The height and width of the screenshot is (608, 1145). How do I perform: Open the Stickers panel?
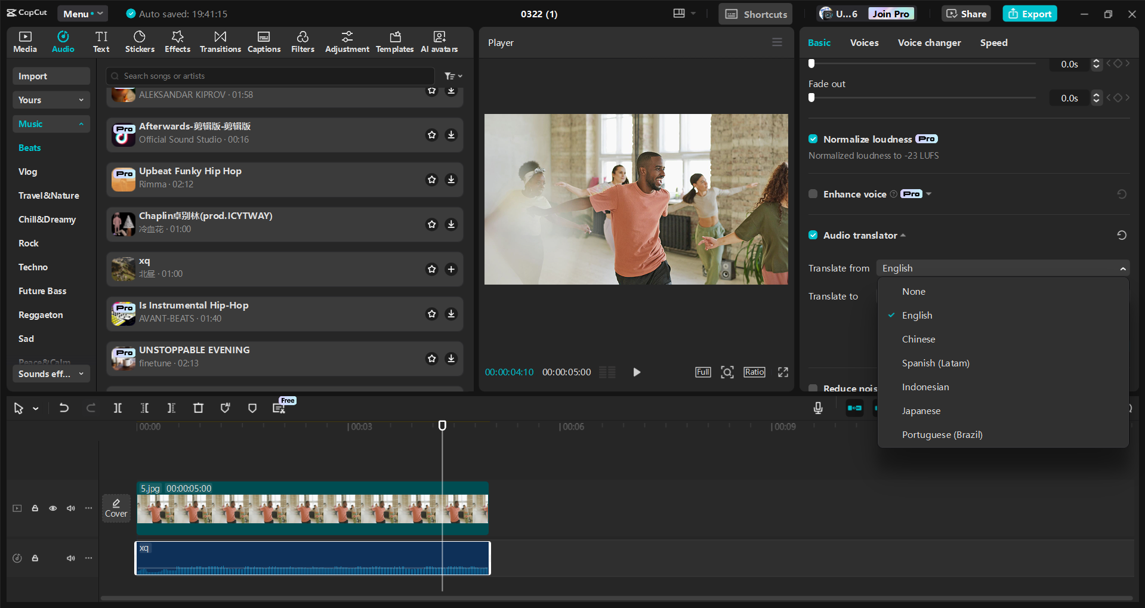point(140,42)
